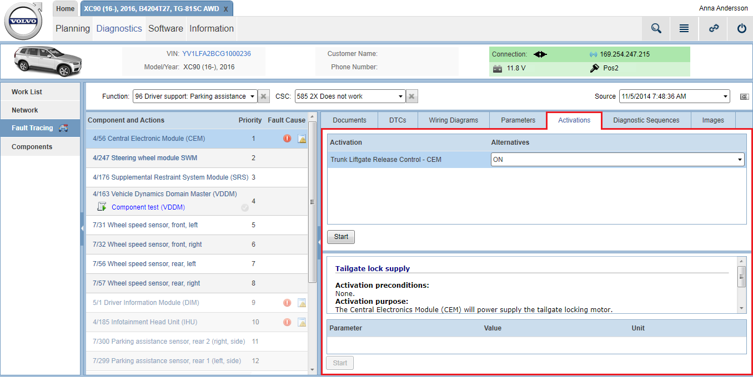Open the search magnifier tool

(656, 28)
